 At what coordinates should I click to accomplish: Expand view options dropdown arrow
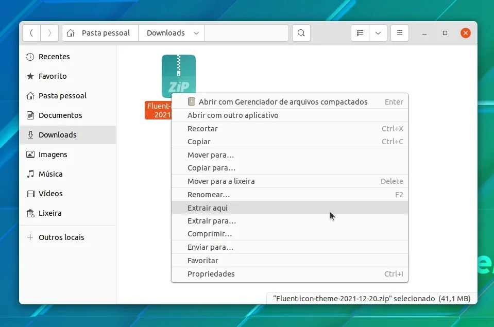[x=378, y=33]
